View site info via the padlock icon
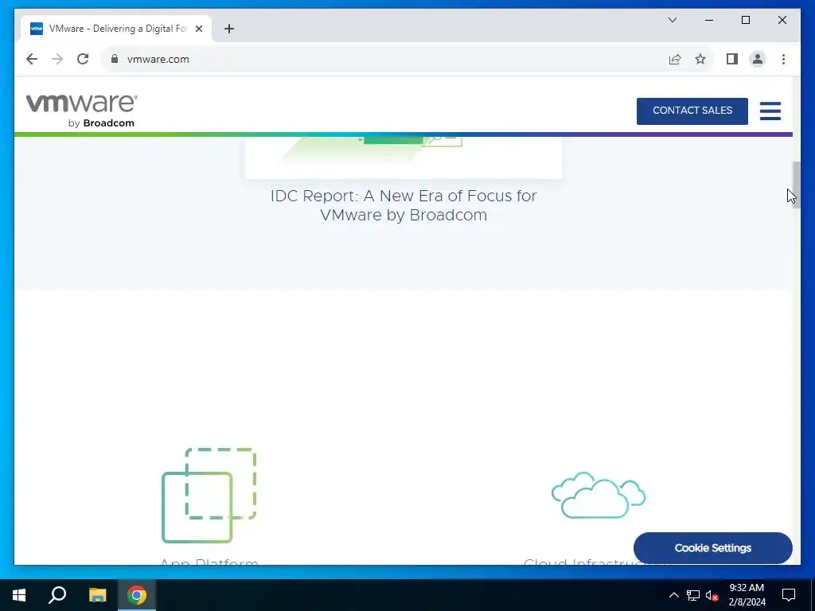 click(x=115, y=59)
